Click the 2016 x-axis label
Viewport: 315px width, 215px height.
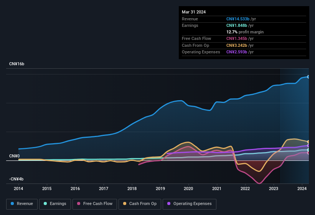coord(75,189)
